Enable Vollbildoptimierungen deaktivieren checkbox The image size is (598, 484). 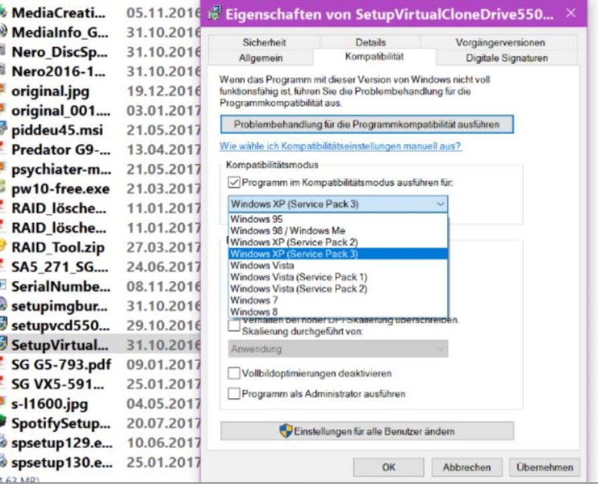tap(234, 373)
